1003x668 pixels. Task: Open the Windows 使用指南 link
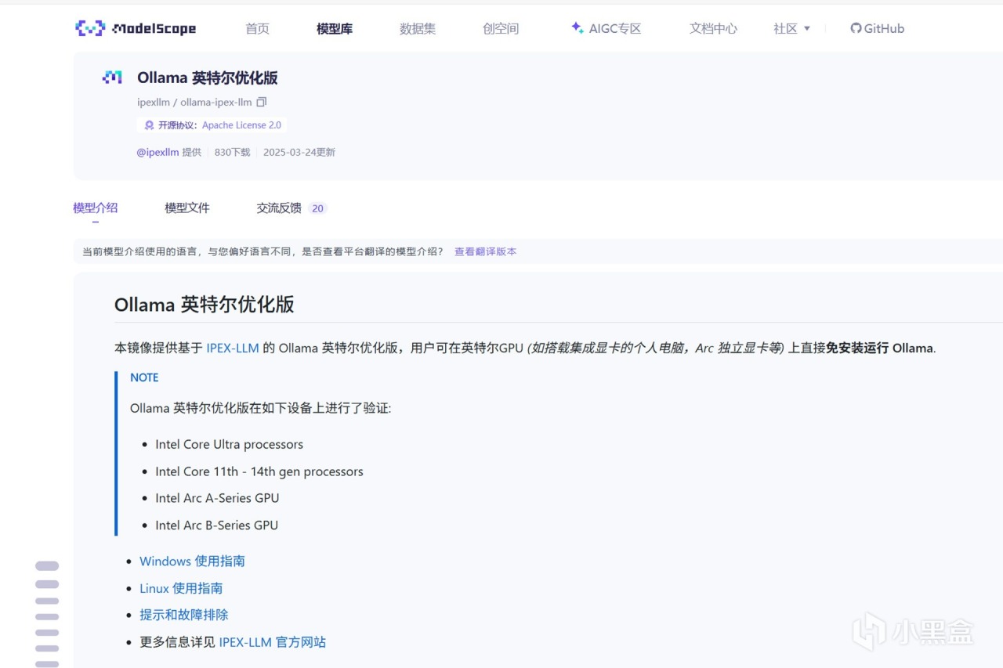tap(192, 561)
